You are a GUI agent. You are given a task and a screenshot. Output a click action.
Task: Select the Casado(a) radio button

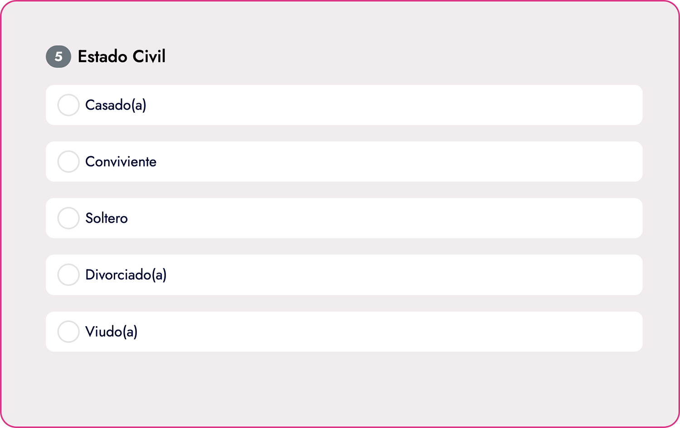coord(68,105)
